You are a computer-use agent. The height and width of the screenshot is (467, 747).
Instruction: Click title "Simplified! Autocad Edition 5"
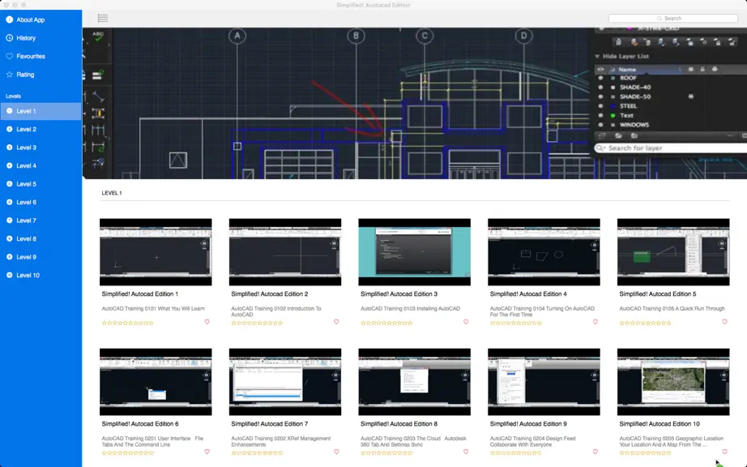click(x=658, y=294)
